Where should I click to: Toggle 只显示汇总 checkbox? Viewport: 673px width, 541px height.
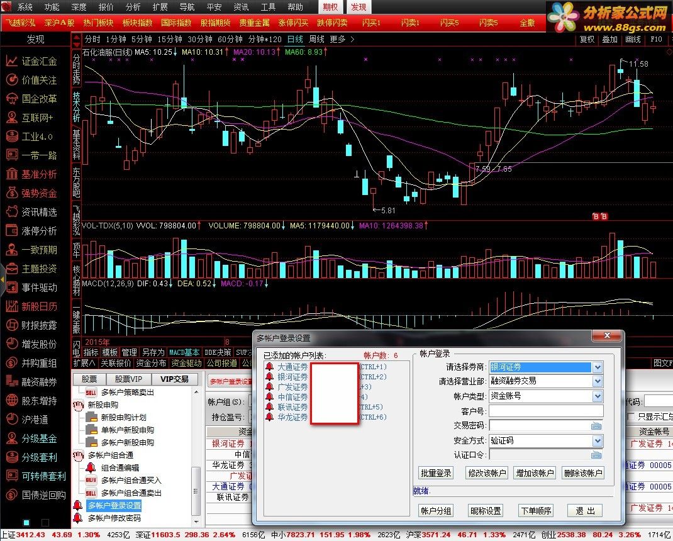(631, 417)
